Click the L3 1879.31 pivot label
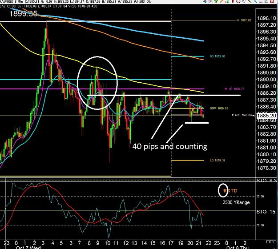The height and width of the screenshot is (249, 278). point(218,161)
